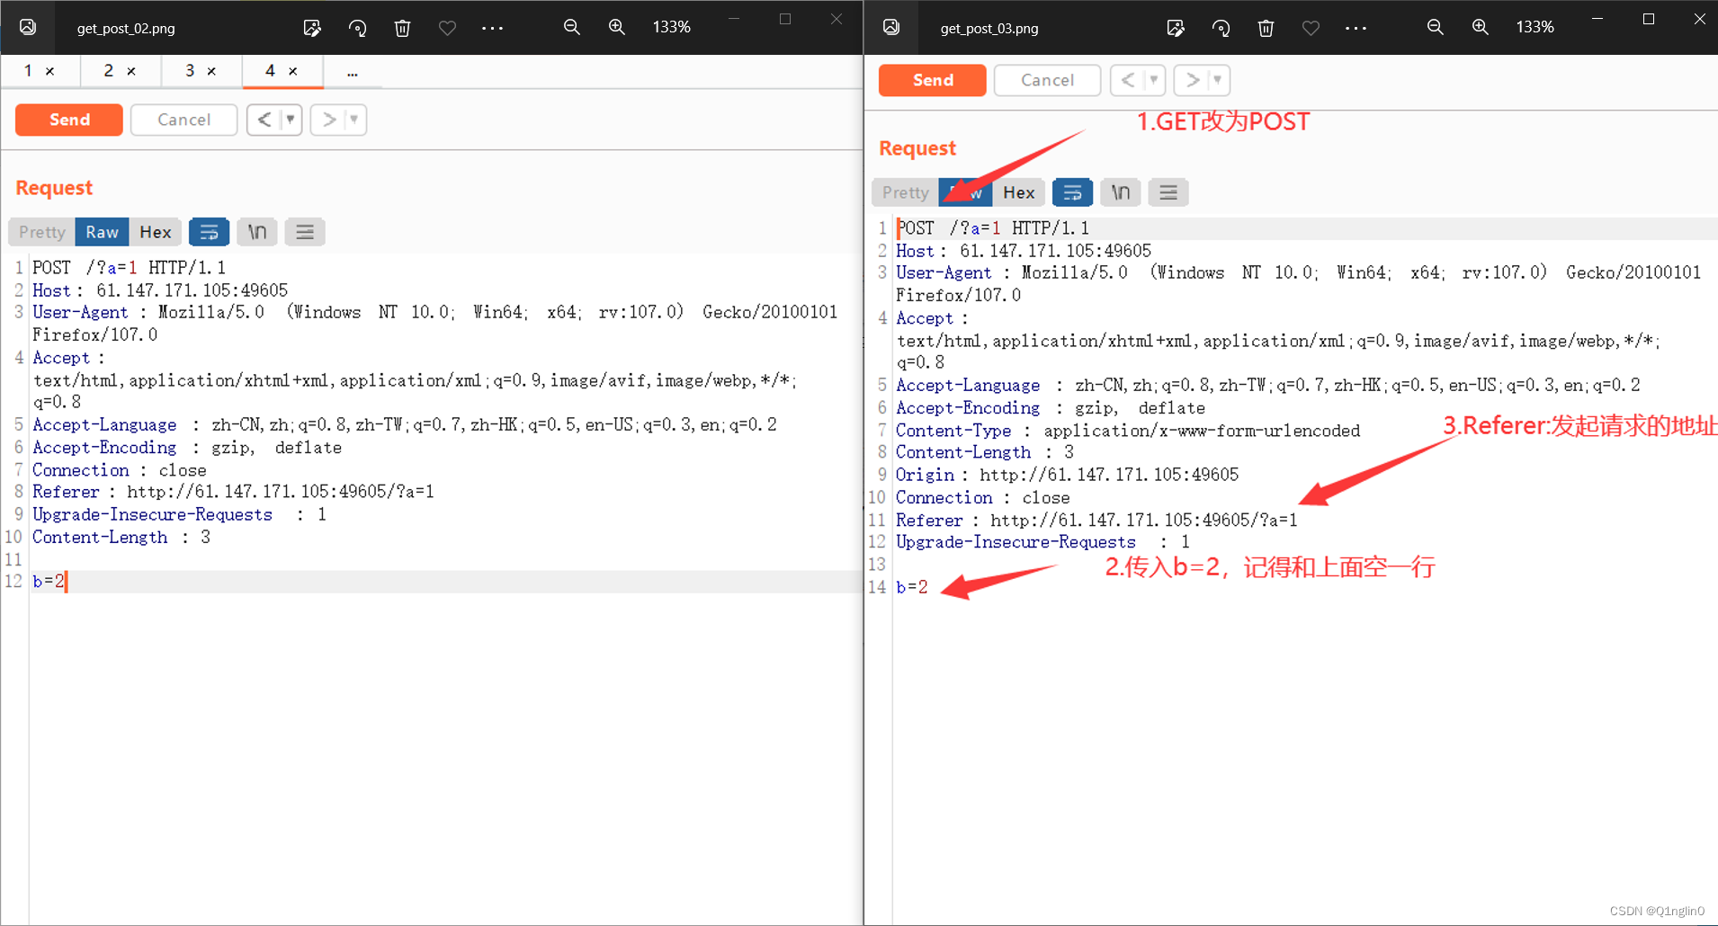Go to next request in left window history
Image resolution: width=1718 pixels, height=926 pixels.
pos(328,120)
